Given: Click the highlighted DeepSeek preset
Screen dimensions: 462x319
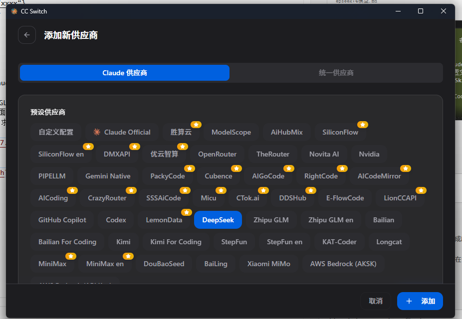Looking at the screenshot, I should (x=218, y=220).
